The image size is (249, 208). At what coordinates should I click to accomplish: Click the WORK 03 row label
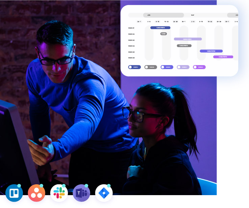tap(131, 40)
